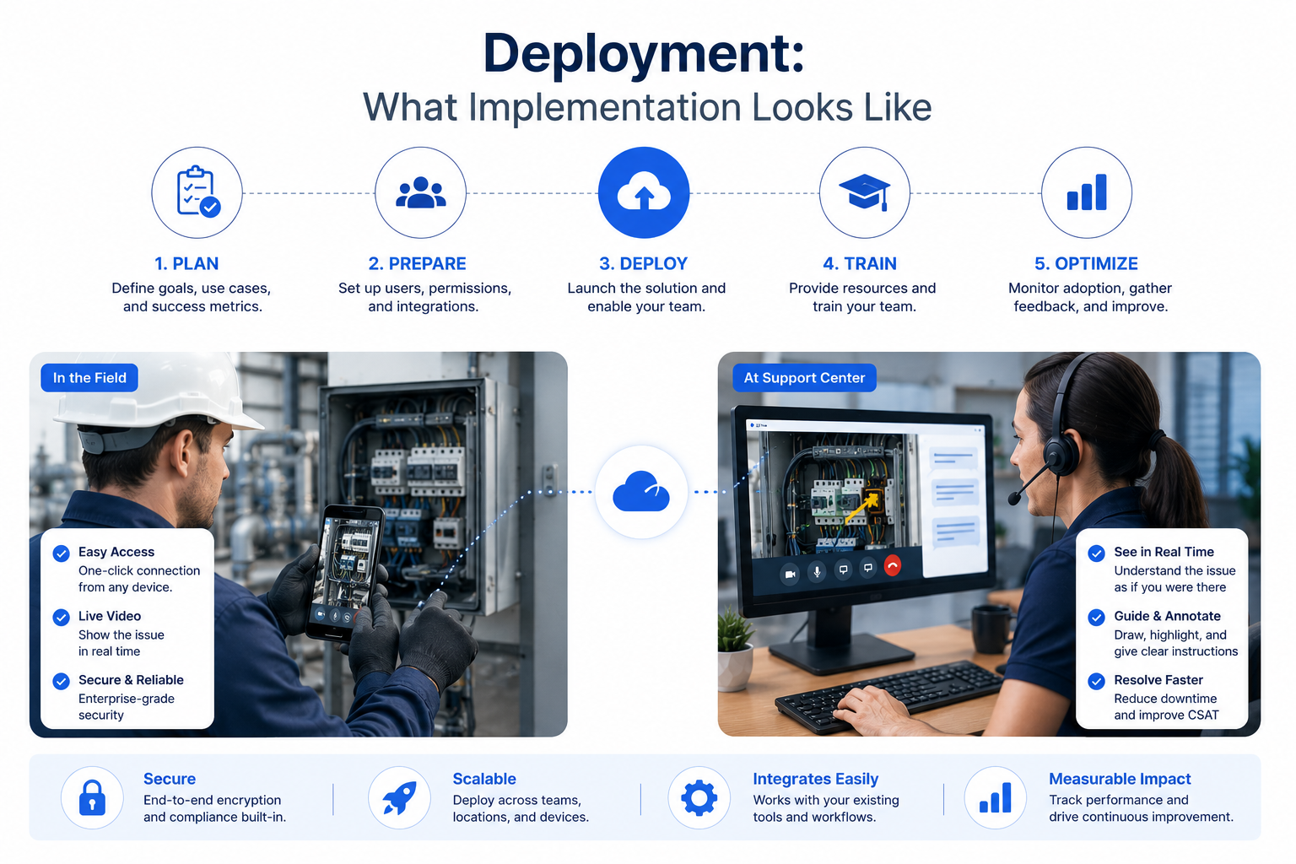
Task: Select the 1. PLAN step heading
Action: (186, 264)
